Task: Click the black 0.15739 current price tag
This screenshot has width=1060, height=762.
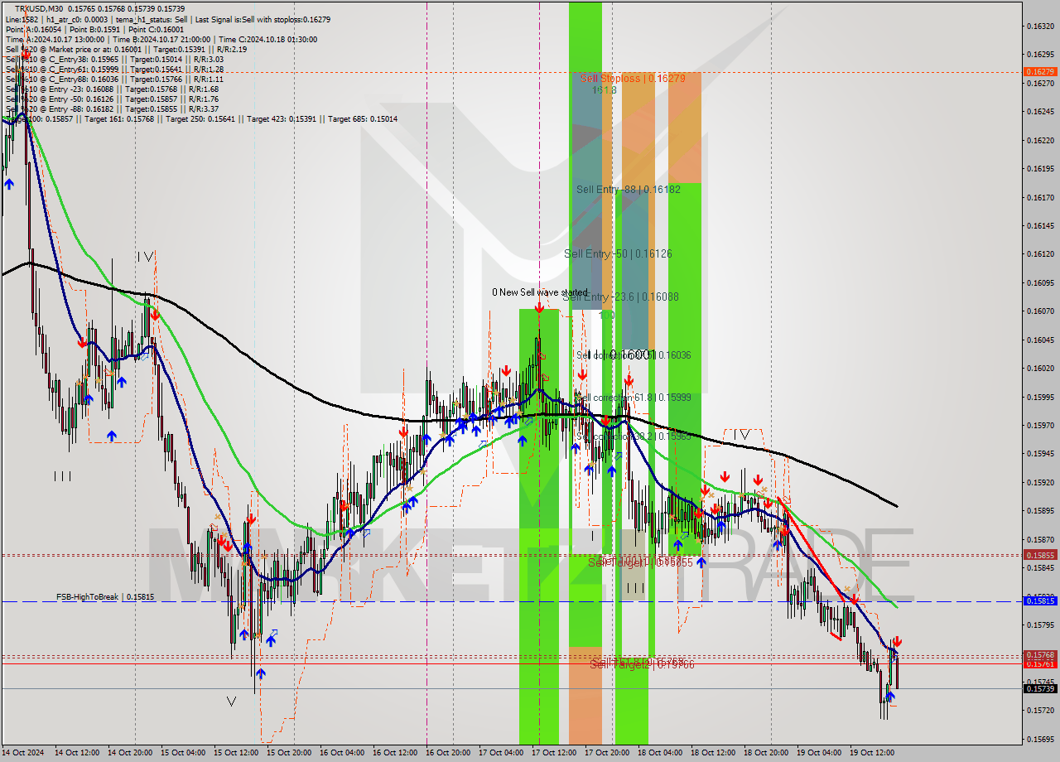Action: 1040,688
